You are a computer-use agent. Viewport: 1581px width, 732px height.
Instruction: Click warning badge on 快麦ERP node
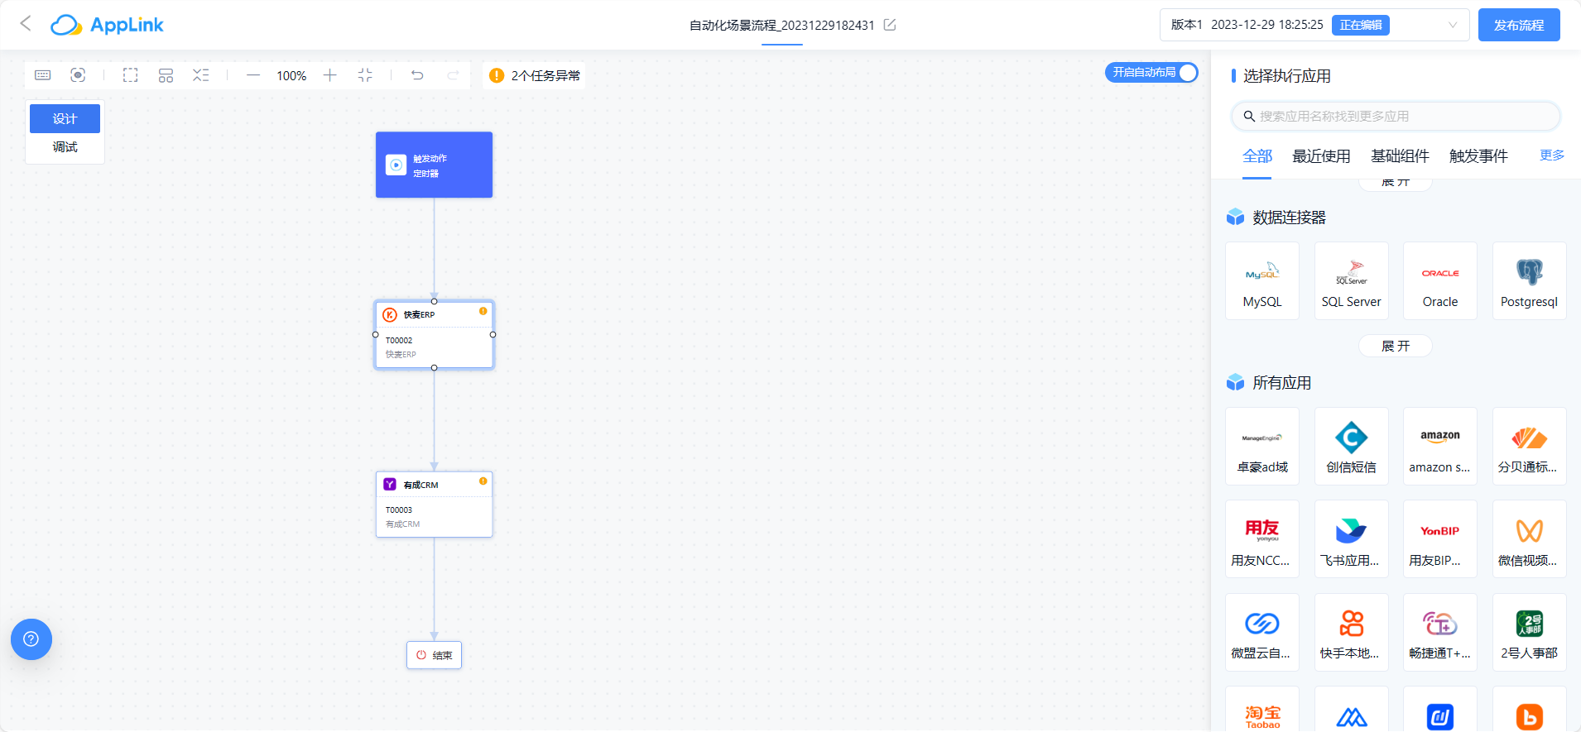[483, 311]
